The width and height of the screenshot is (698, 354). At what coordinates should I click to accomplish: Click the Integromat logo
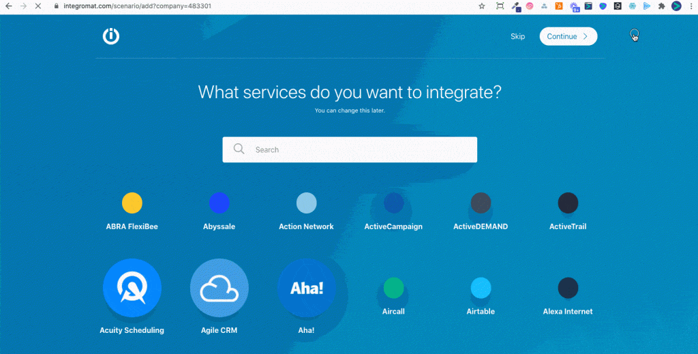pos(111,36)
